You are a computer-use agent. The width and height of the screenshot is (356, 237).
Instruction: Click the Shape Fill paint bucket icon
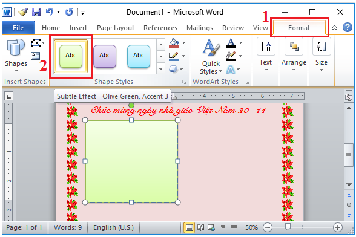(x=174, y=43)
